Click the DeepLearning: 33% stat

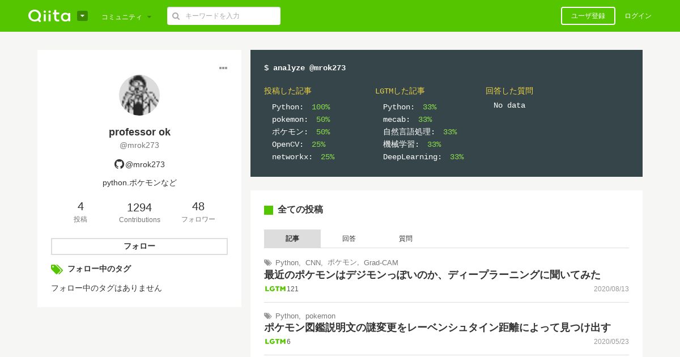tap(423, 157)
